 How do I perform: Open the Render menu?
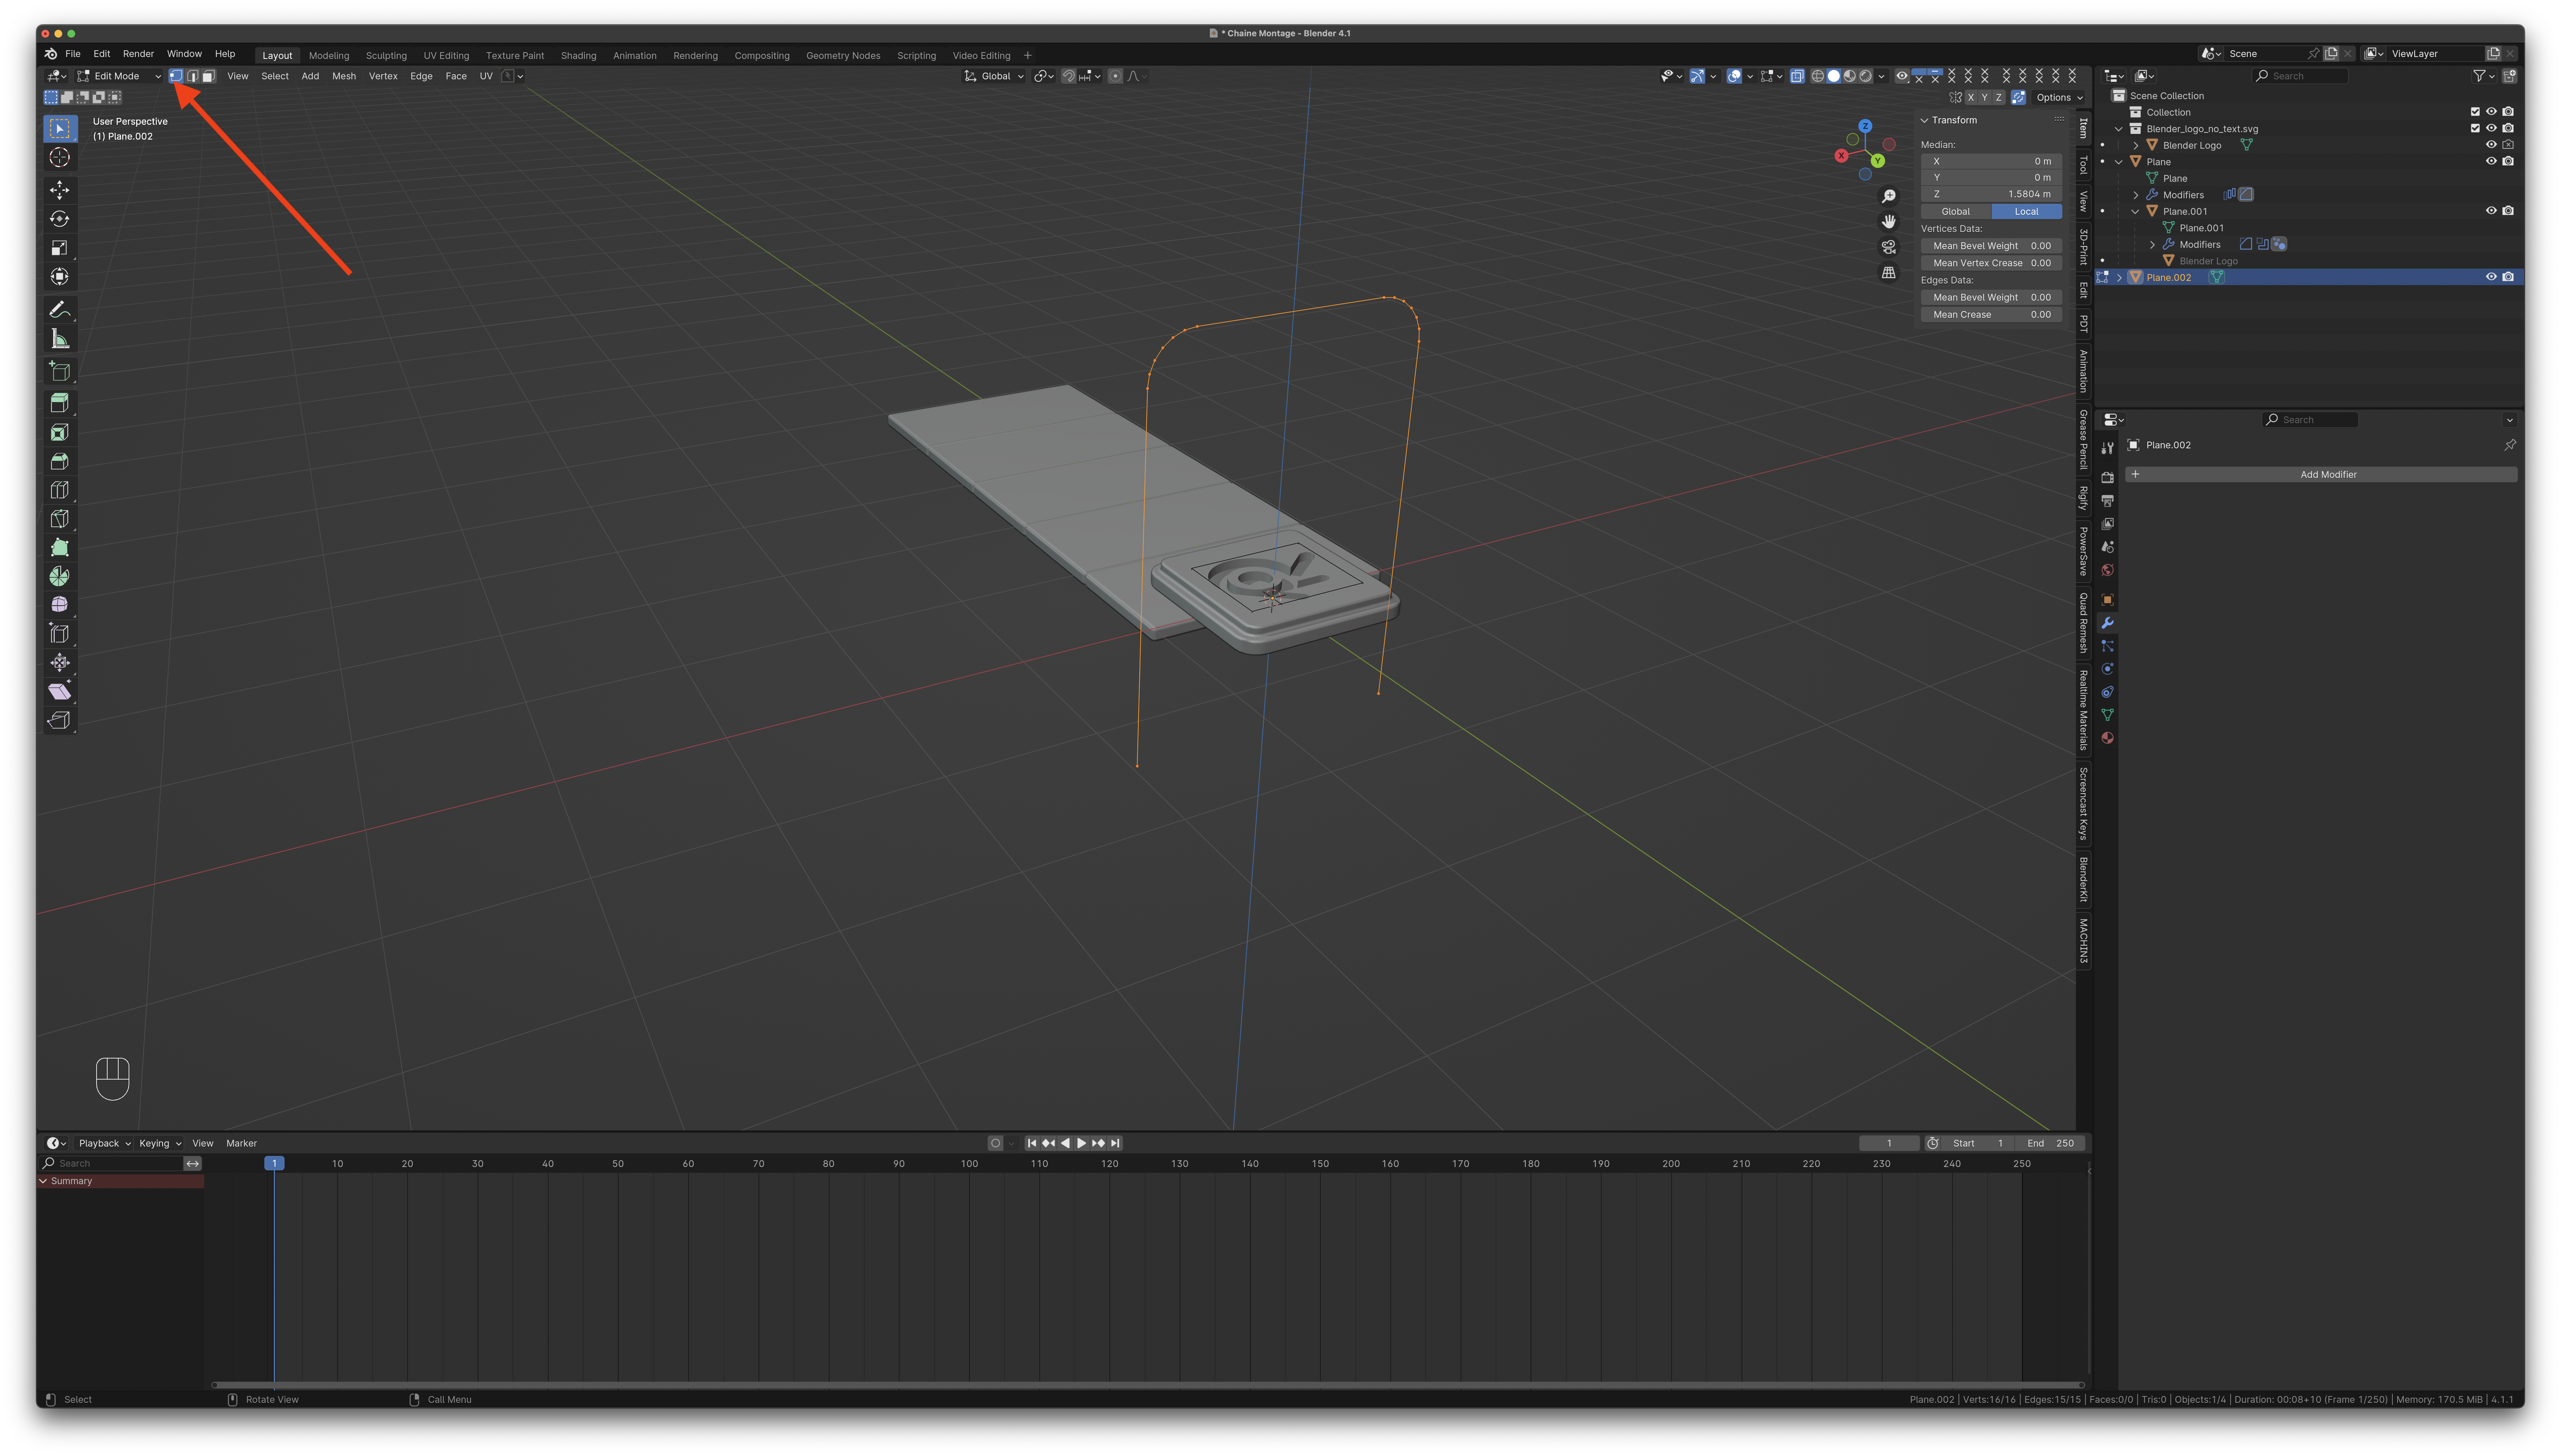[138, 54]
